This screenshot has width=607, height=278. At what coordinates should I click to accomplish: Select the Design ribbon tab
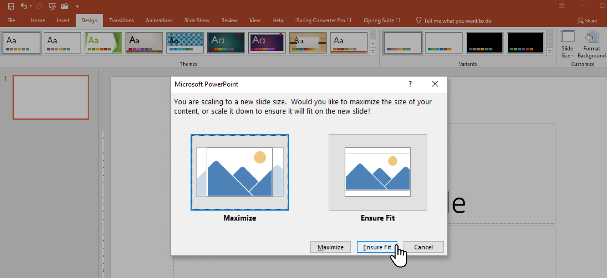pyautogui.click(x=89, y=20)
